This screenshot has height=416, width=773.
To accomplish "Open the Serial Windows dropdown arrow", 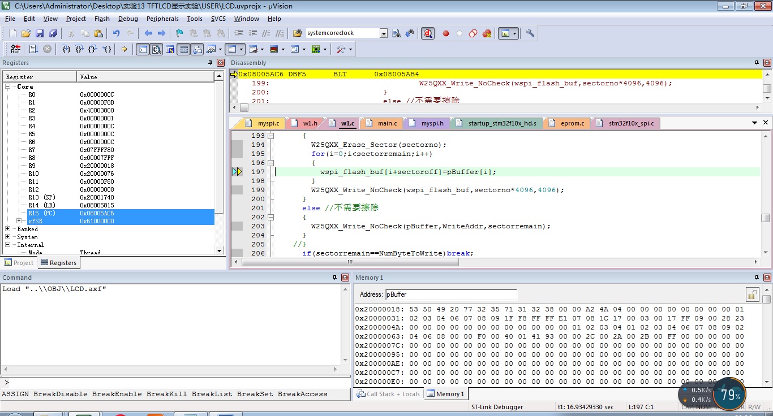I will tap(262, 49).
